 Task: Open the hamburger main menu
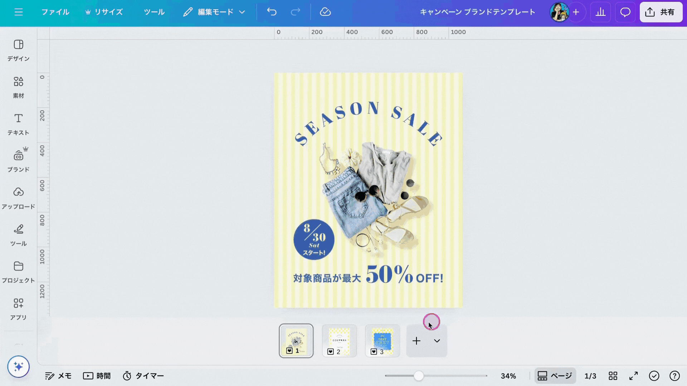click(19, 12)
